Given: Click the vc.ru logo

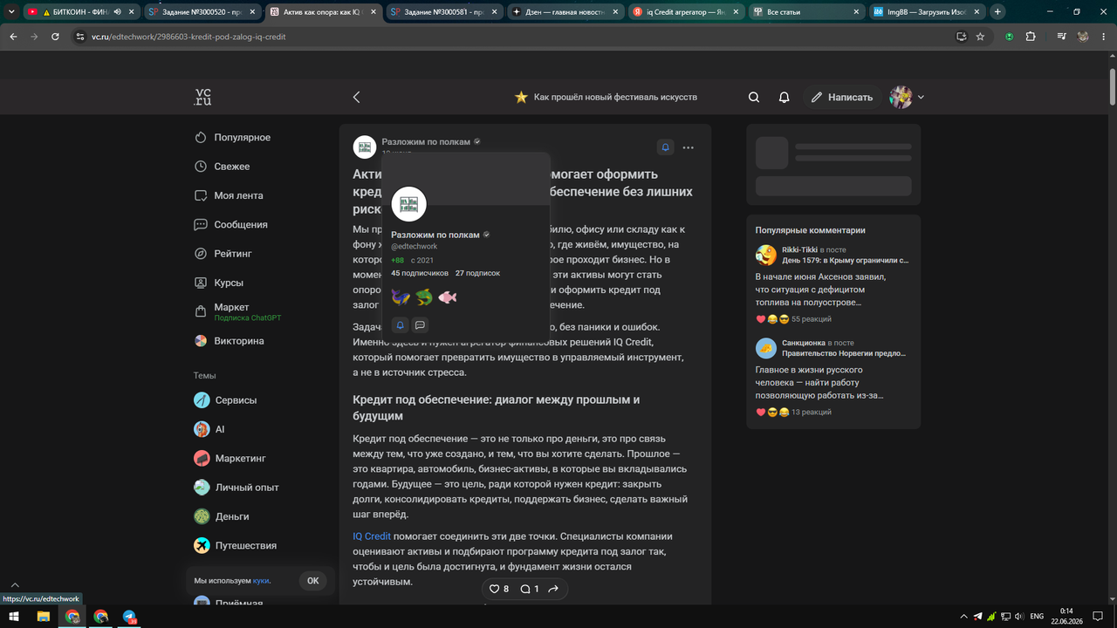Looking at the screenshot, I should tap(202, 97).
